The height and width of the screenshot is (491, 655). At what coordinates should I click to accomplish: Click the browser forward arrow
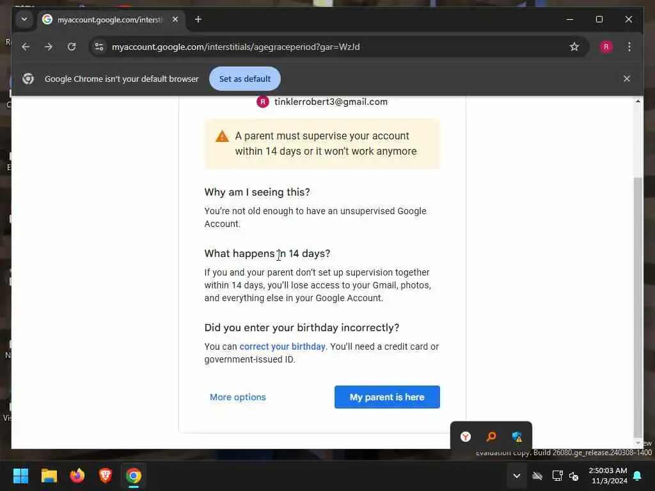click(49, 47)
